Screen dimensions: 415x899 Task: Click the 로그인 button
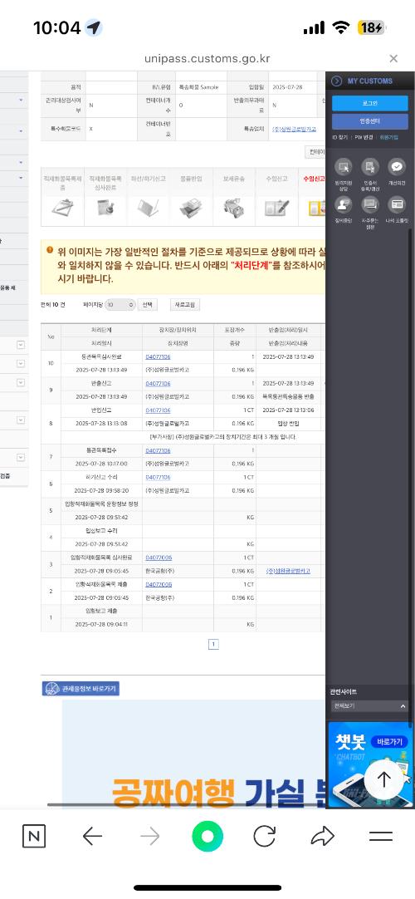[370, 103]
